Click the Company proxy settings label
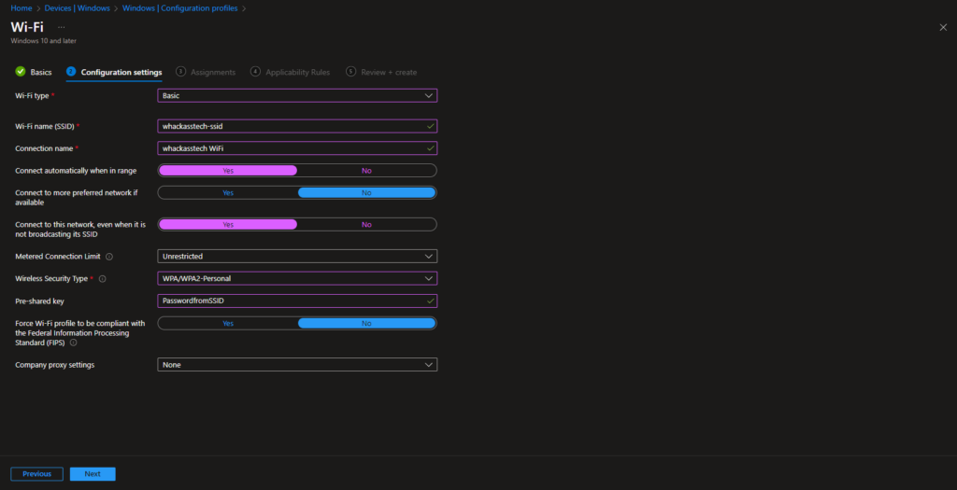The width and height of the screenshot is (957, 490). 55,364
